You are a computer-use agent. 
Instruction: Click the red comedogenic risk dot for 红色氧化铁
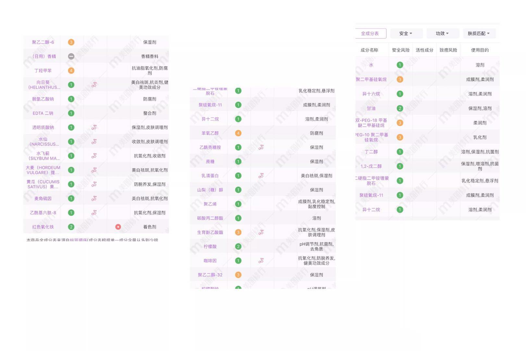pos(118,227)
